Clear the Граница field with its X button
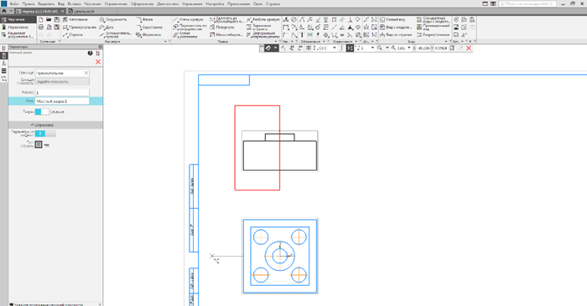The height and width of the screenshot is (306, 587). [86, 73]
